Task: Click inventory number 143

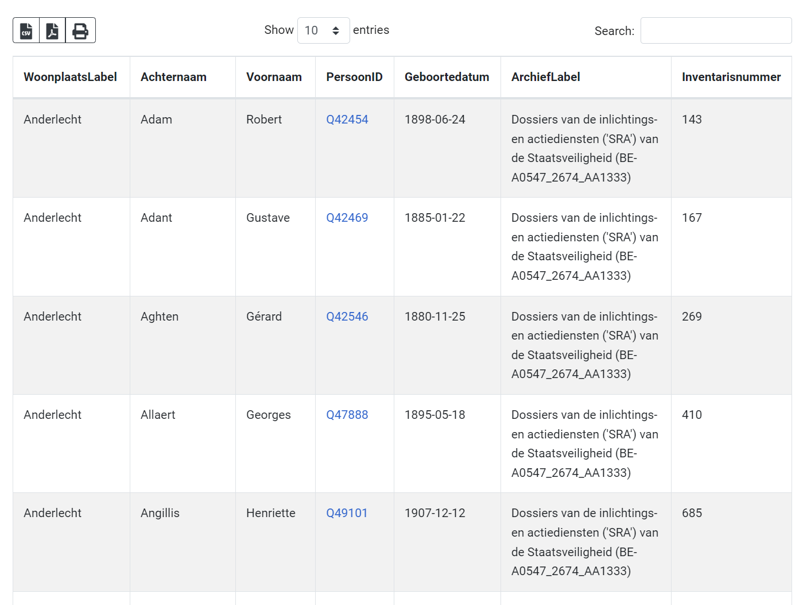Action: pyautogui.click(x=692, y=120)
